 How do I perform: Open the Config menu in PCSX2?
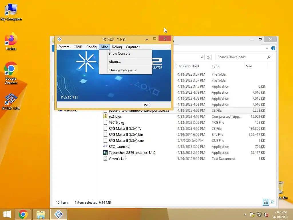tap(91, 47)
